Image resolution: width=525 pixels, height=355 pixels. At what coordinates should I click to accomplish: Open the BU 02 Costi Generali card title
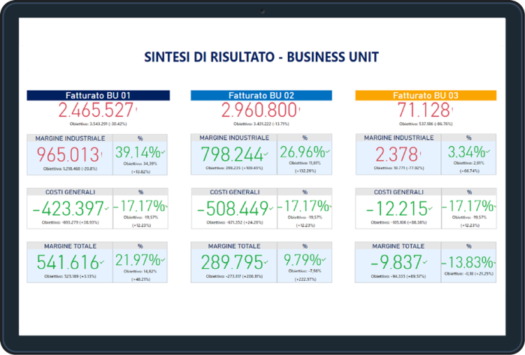click(232, 192)
